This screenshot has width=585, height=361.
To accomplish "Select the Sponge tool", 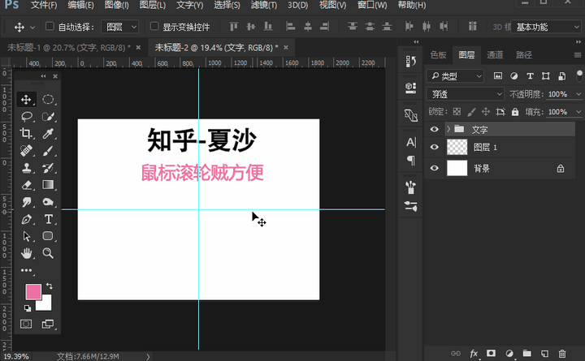I will [48, 202].
